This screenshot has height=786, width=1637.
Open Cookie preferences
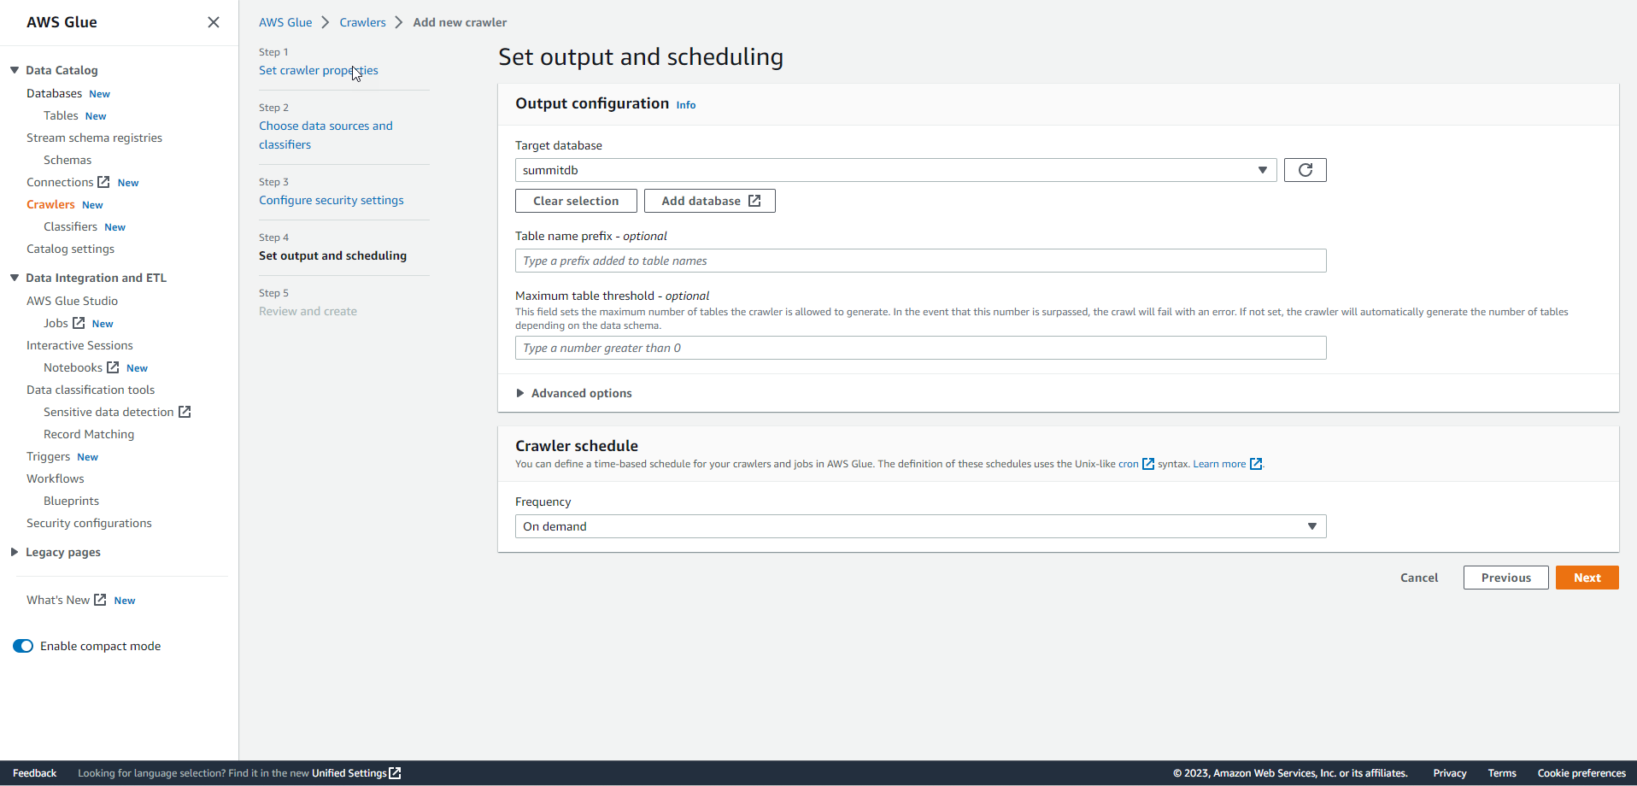(1581, 773)
